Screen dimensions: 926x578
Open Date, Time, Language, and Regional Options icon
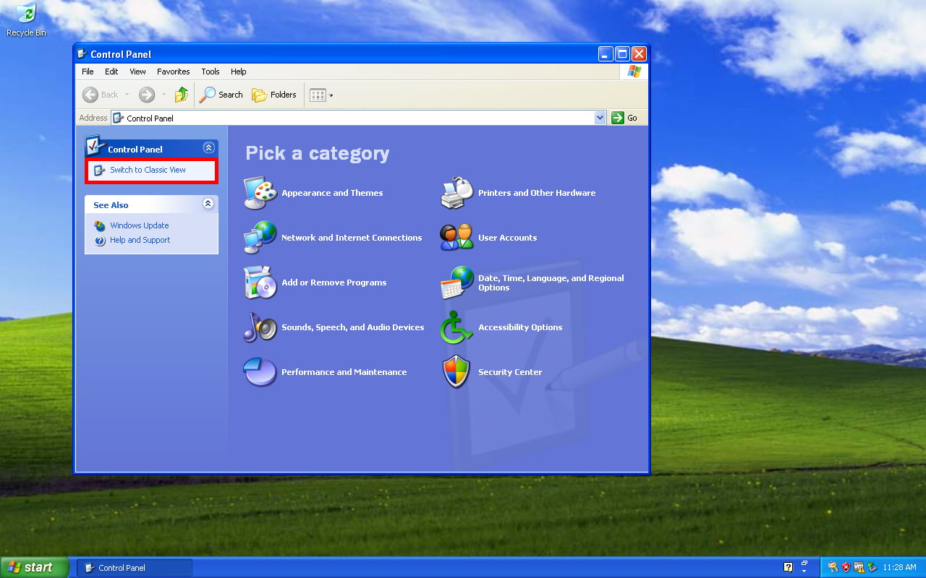(457, 282)
